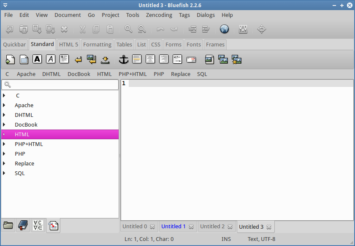
Task: Select the Quickbar tab
Action: tap(14, 45)
